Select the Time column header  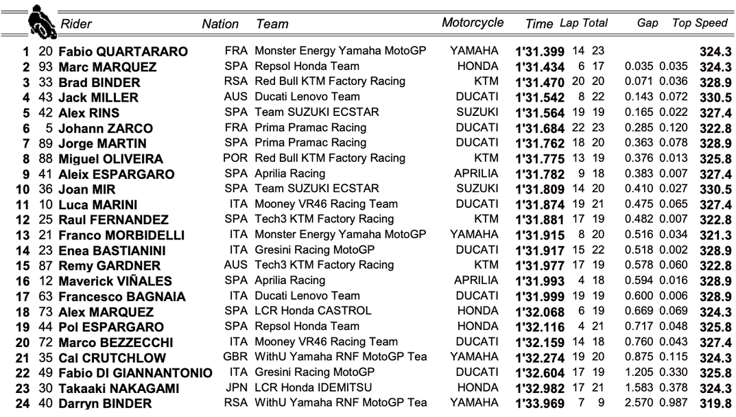(539, 24)
